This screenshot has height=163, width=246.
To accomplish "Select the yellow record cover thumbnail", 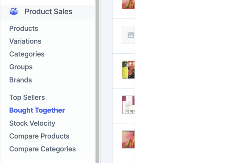I will point(129,70).
